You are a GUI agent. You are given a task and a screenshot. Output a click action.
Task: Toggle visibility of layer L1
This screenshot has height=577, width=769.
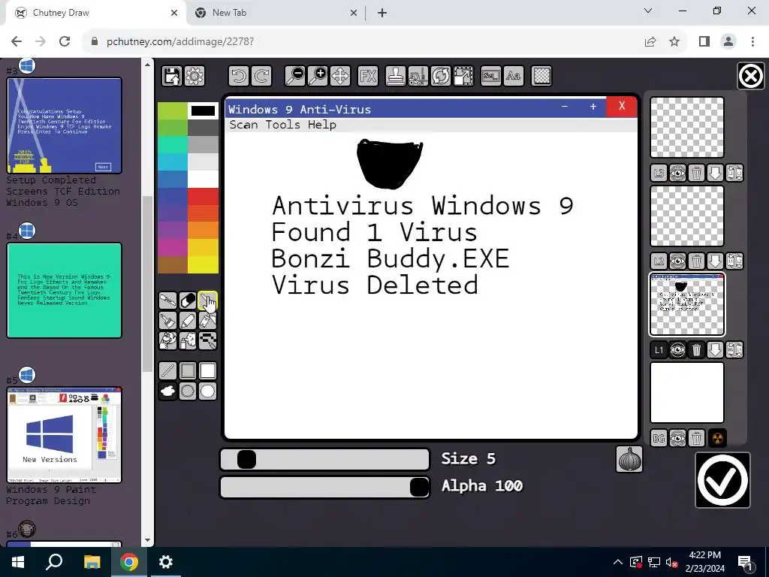678,350
